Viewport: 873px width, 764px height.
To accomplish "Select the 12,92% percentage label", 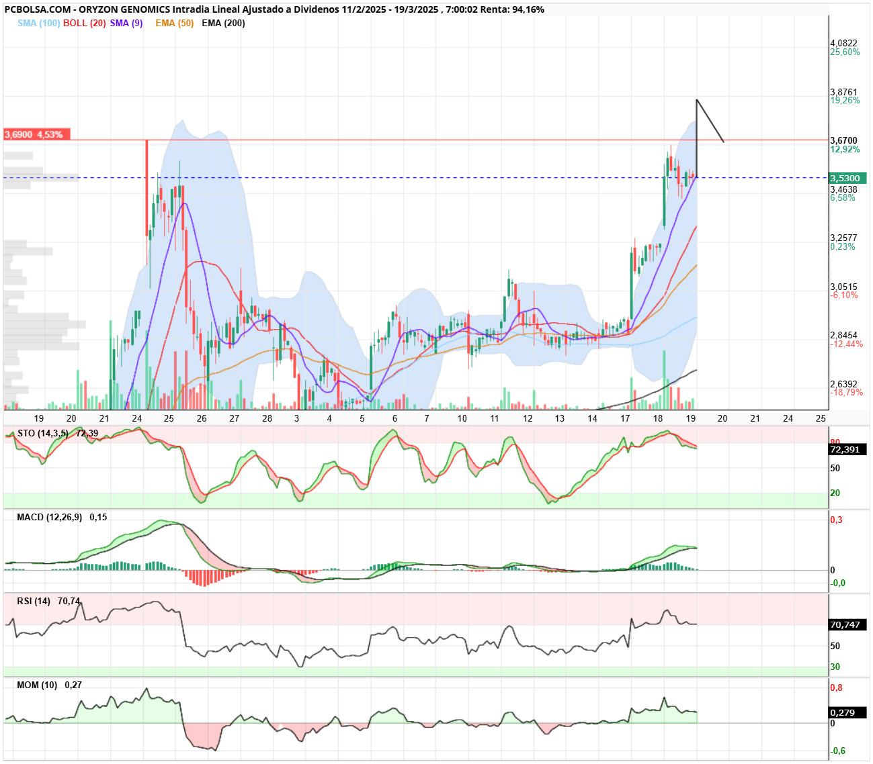I will point(845,149).
